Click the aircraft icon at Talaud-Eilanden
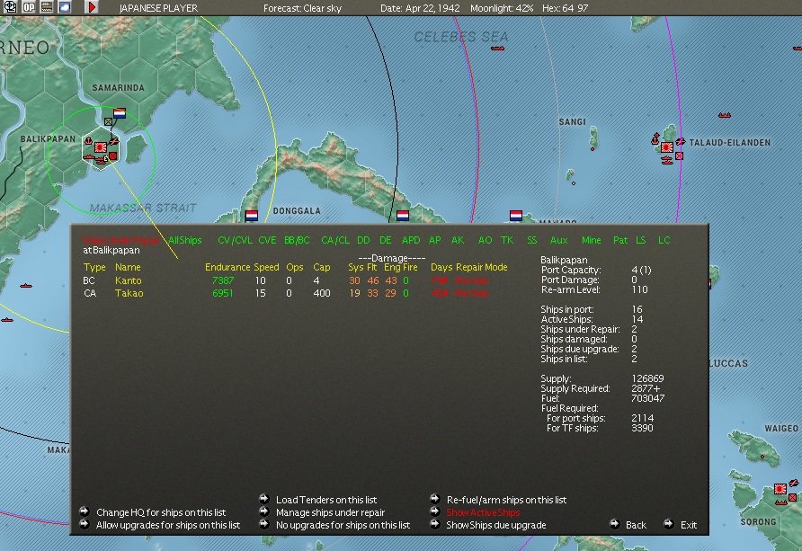 click(x=681, y=141)
